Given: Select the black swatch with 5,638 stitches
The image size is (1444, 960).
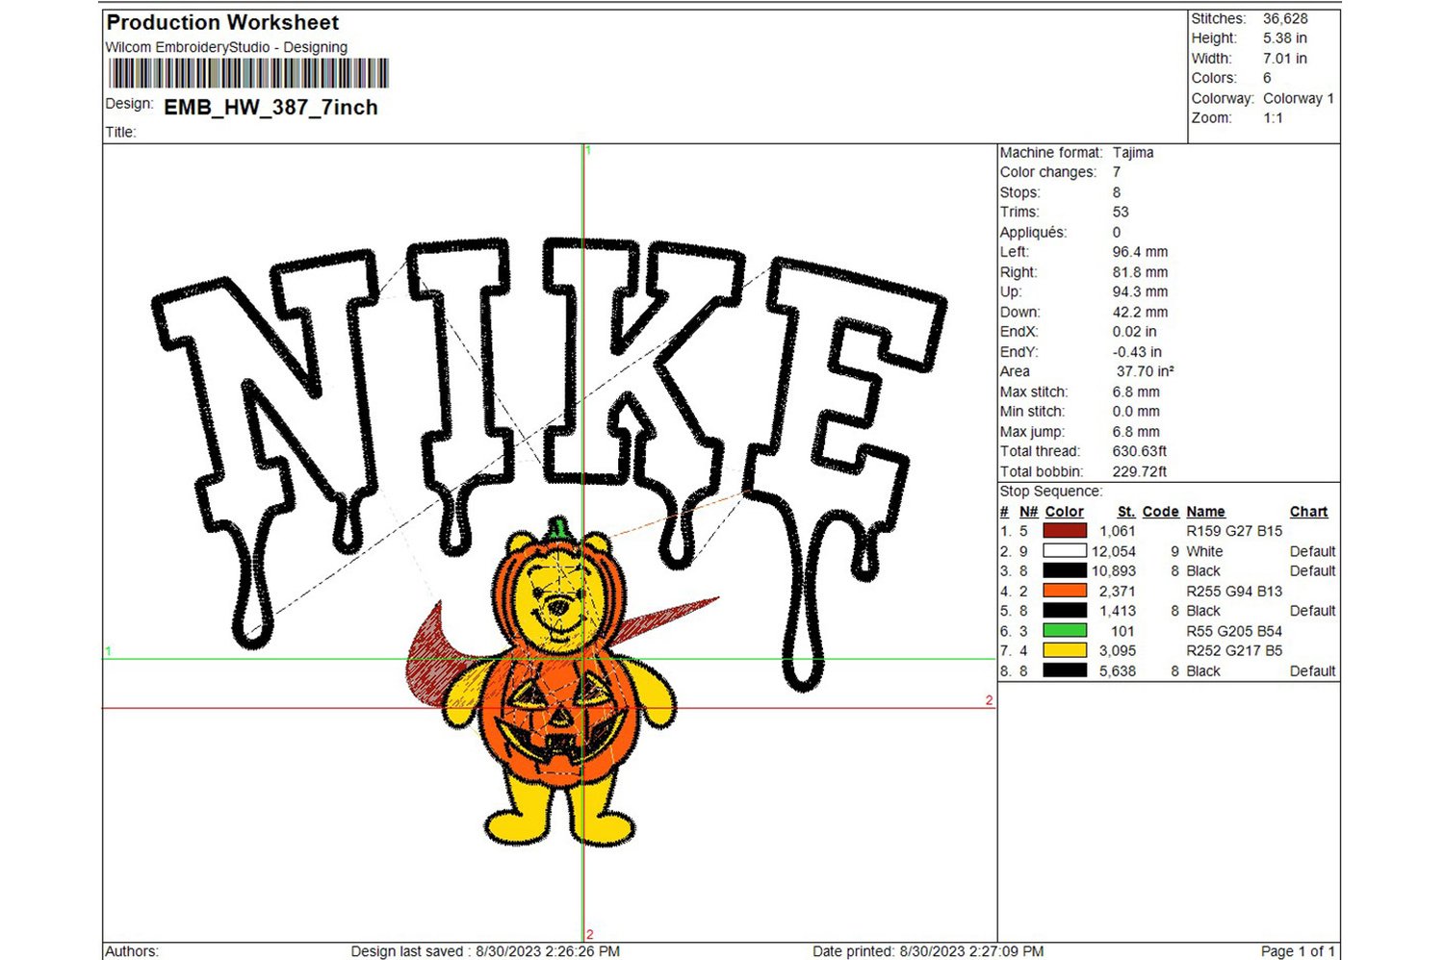Looking at the screenshot, I should point(1065,670).
